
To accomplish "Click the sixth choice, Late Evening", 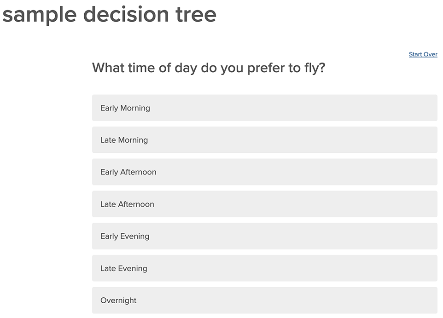I will (x=265, y=268).
